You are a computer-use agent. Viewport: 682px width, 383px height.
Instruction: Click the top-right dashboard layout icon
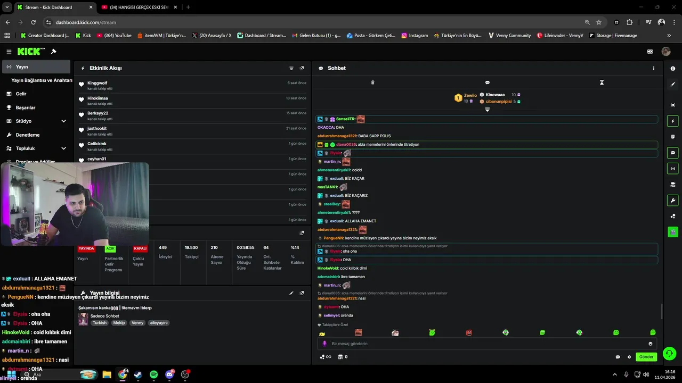[x=650, y=52]
